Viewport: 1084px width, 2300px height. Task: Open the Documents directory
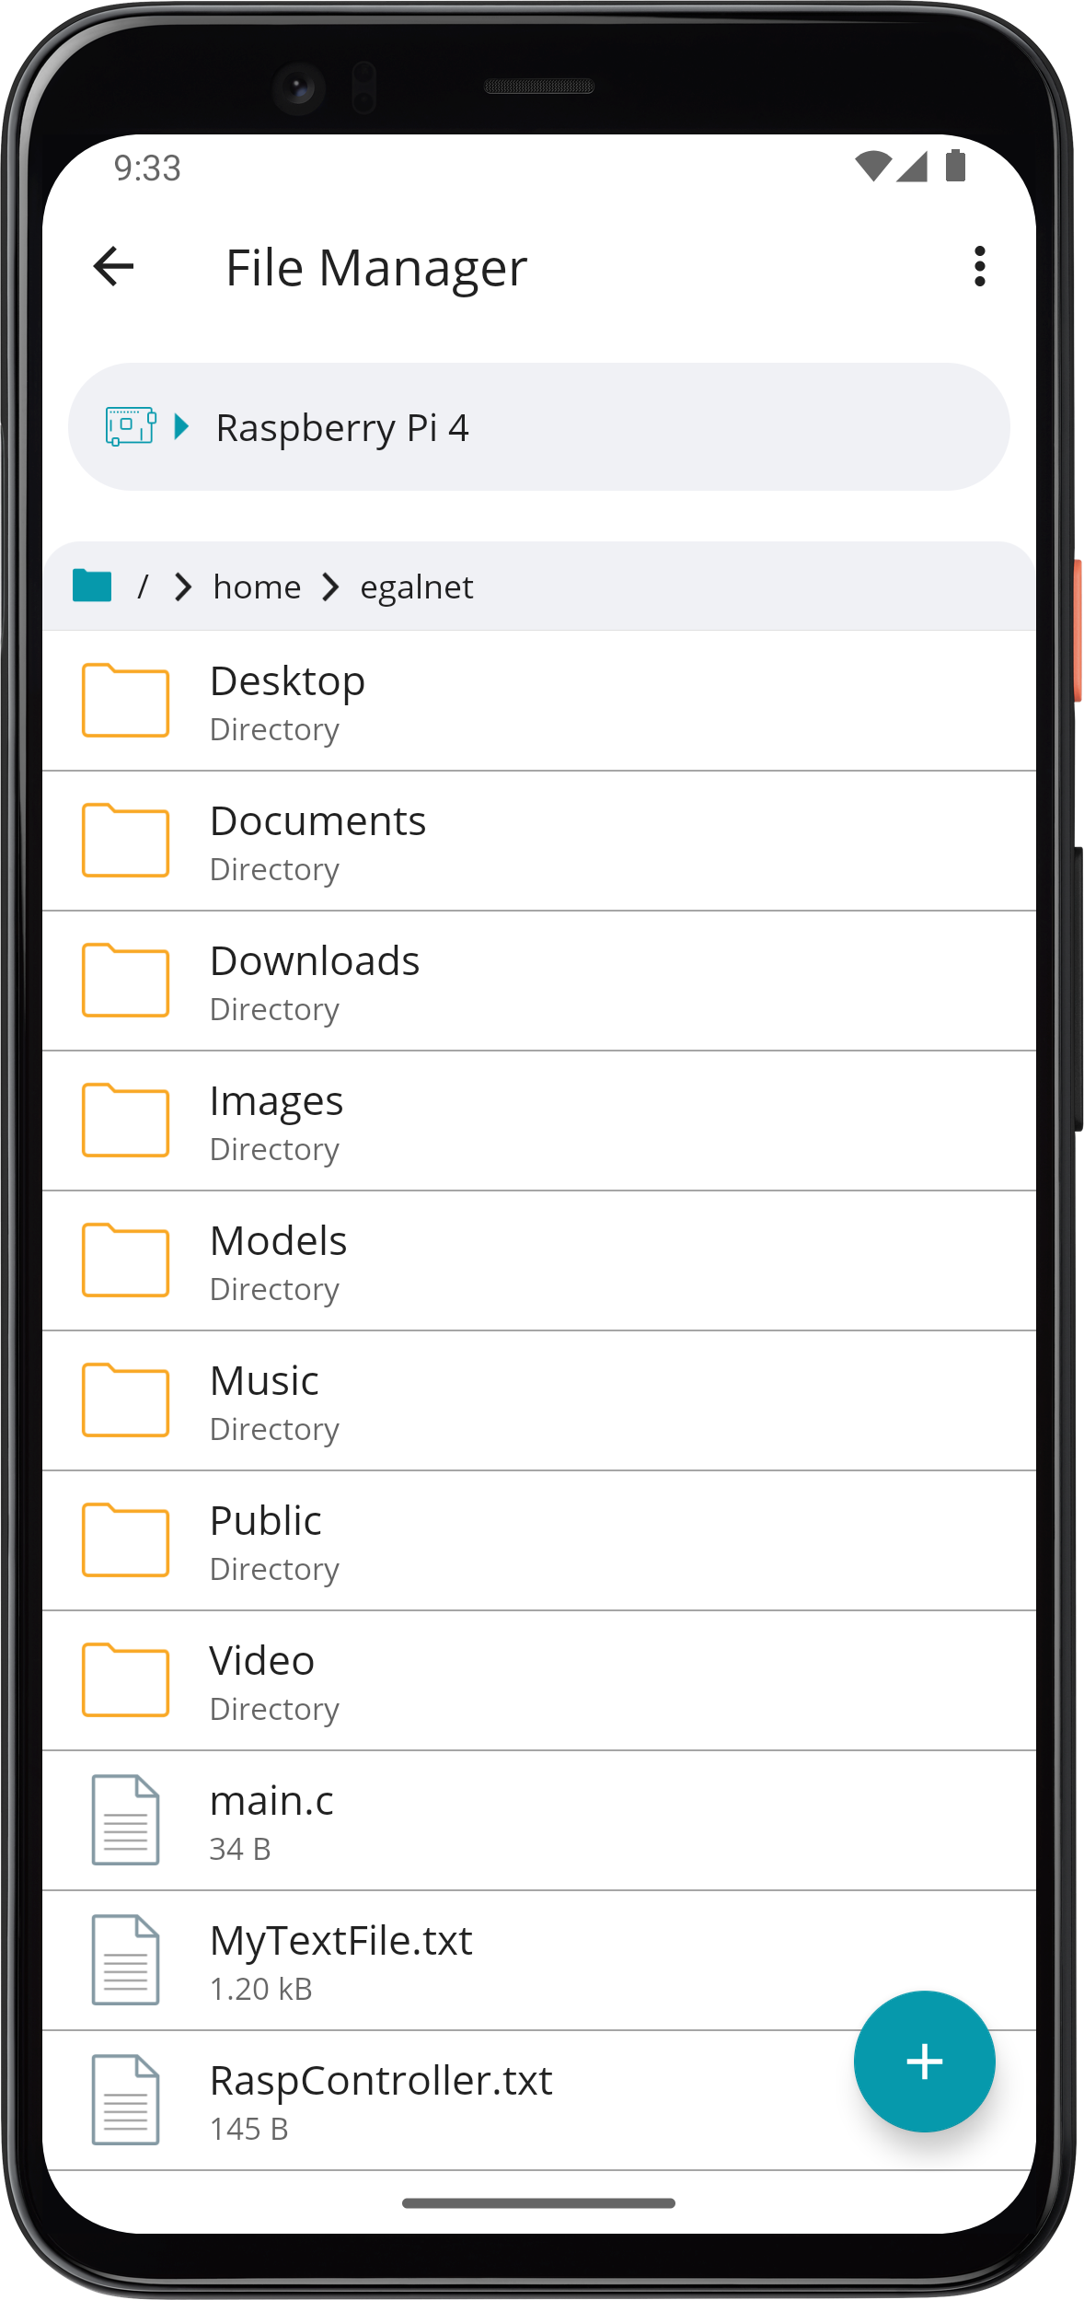pos(539,841)
